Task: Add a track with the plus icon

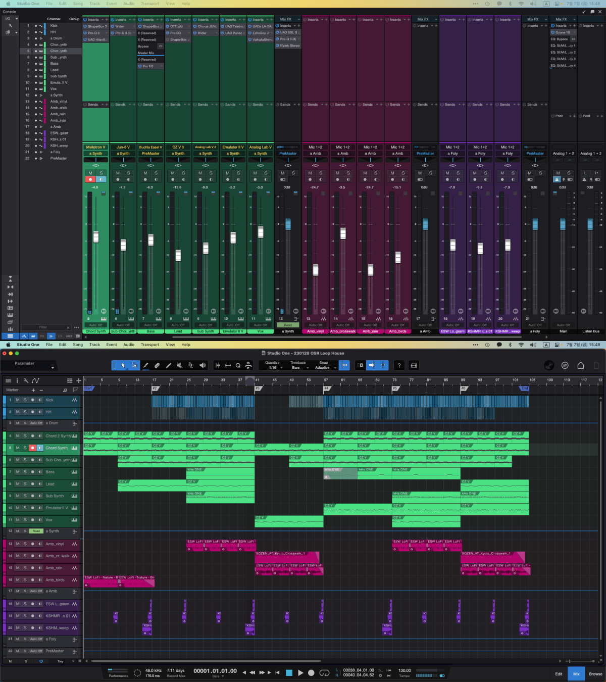Action: 78,380
